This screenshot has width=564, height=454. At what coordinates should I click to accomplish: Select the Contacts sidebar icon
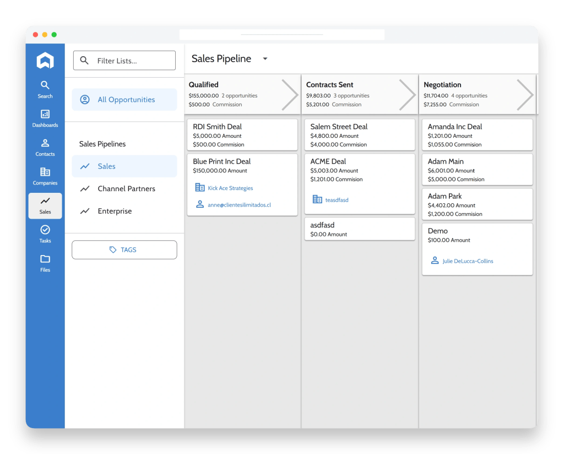click(45, 144)
